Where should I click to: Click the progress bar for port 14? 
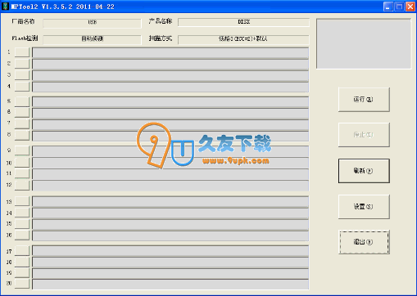click(x=170, y=213)
